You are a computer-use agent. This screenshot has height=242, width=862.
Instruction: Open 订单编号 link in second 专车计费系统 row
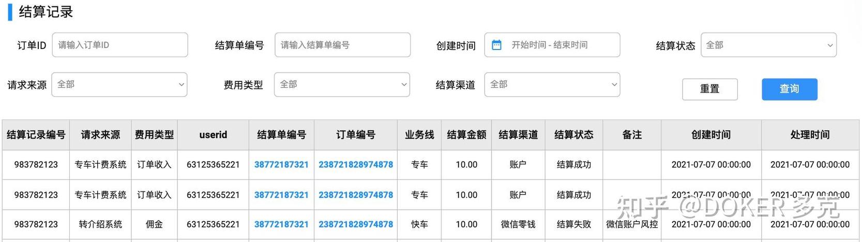[356, 195]
